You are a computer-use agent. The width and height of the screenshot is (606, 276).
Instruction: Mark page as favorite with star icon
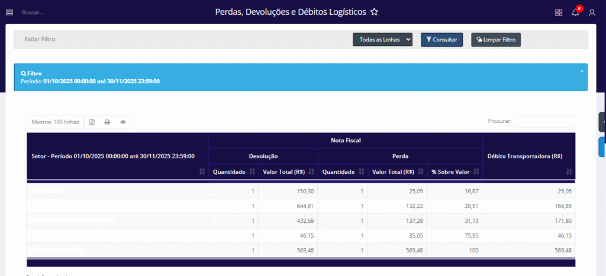(374, 12)
